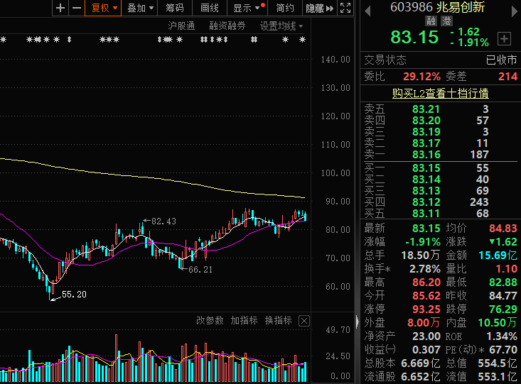Toggle the 沪股通 overlay
Image resolution: width=521 pixels, height=384 pixels.
pyautogui.click(x=181, y=26)
